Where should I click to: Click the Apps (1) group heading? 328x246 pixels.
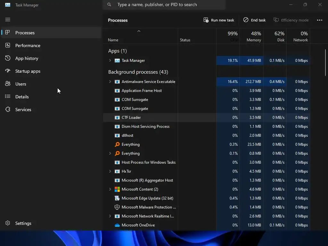[117, 51]
